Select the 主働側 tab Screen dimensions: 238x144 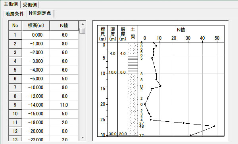pyautogui.click(x=11, y=4)
